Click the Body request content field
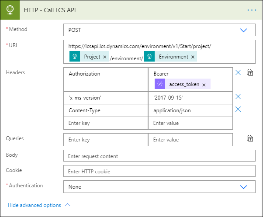This screenshot has height=217, width=263. [x=159, y=156]
